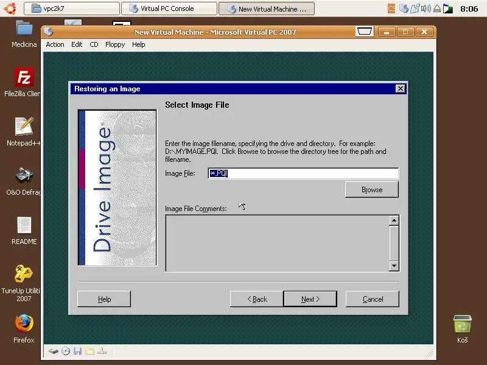Screen dimensions: 487x365
Task: Click the network computers tray icon
Action: click(415, 9)
